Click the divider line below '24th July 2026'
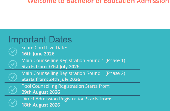The width and height of the screenshot is (170, 111). pyautogui.click(x=72, y=83)
